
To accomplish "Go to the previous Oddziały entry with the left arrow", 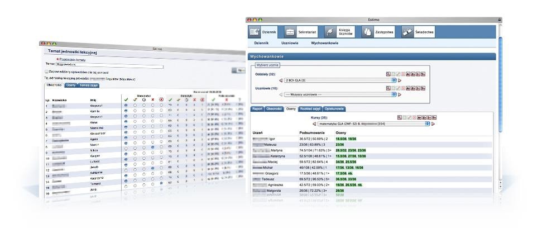I will coord(281,80).
